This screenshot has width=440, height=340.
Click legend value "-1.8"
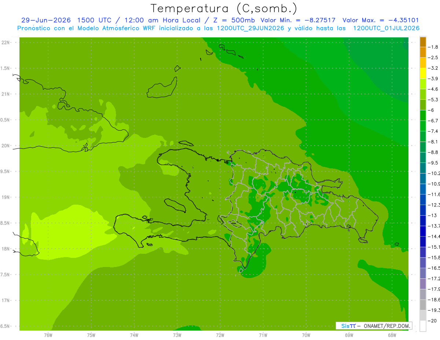[x=433, y=47]
